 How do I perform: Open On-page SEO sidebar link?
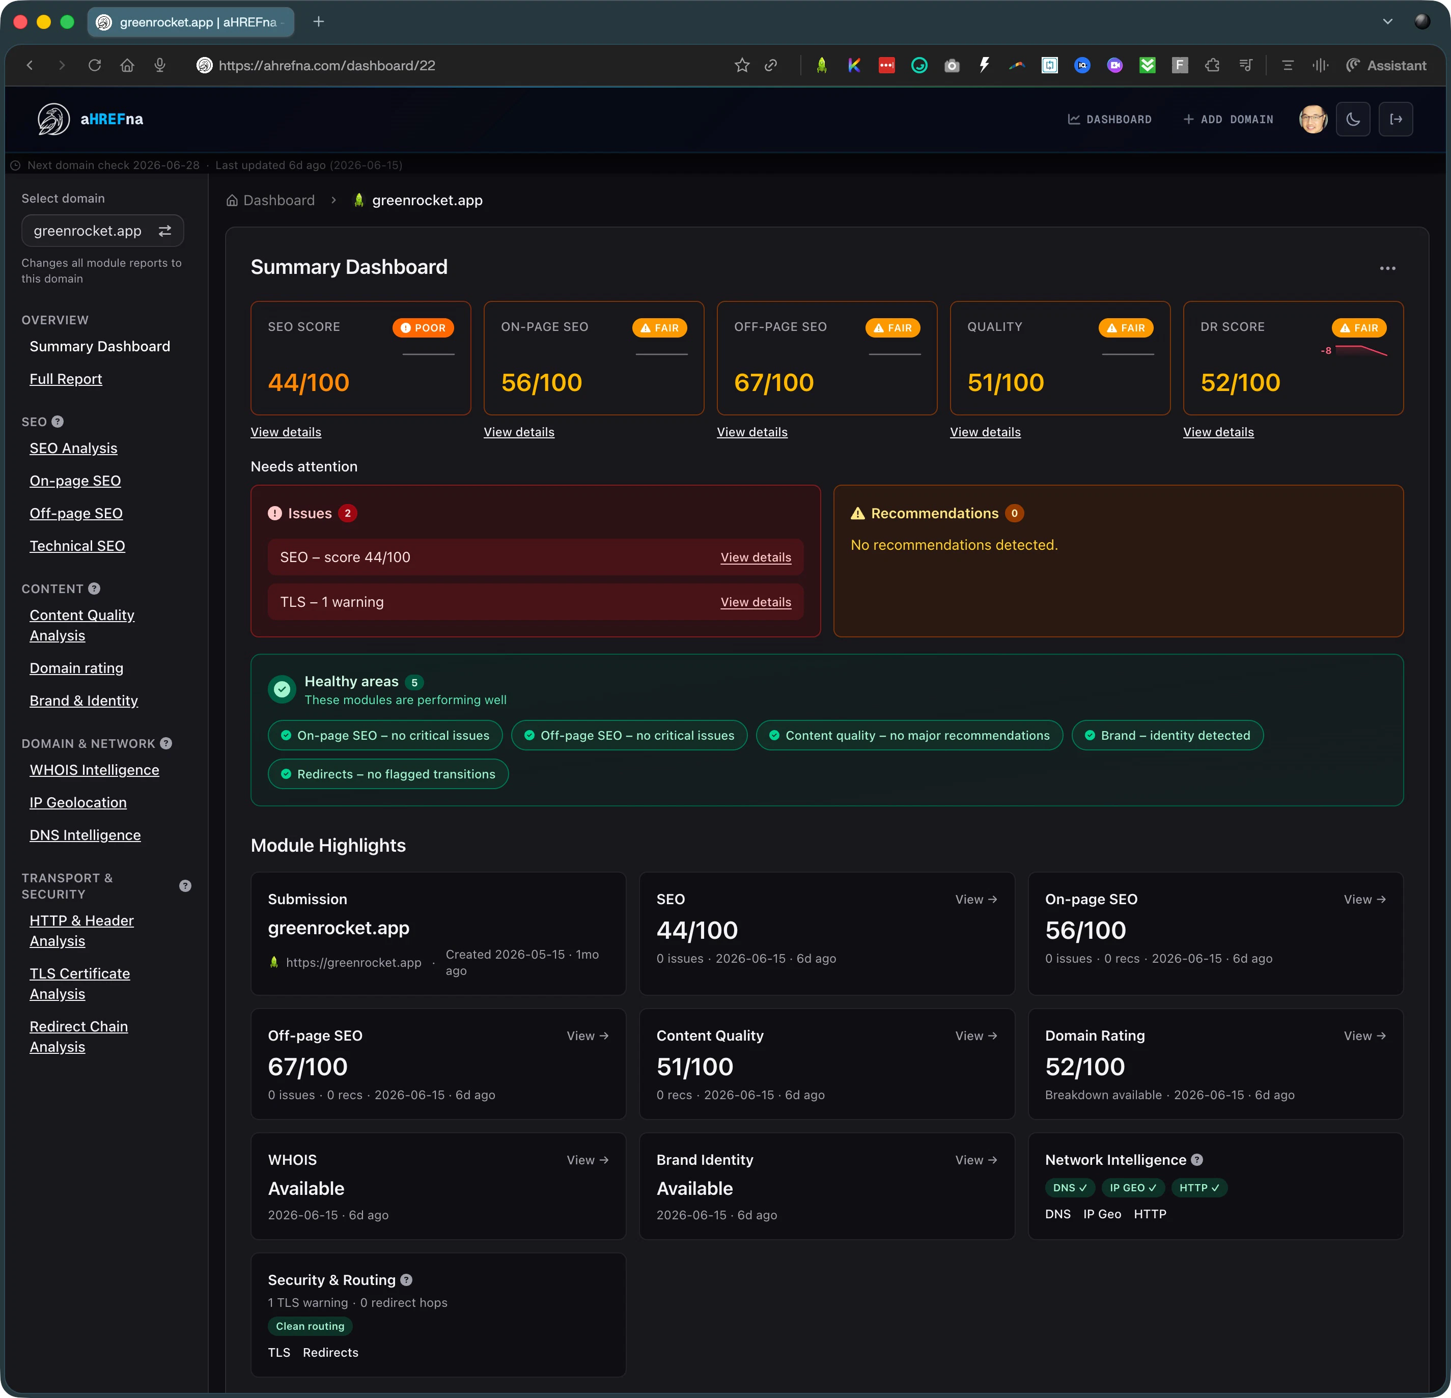[x=75, y=481]
